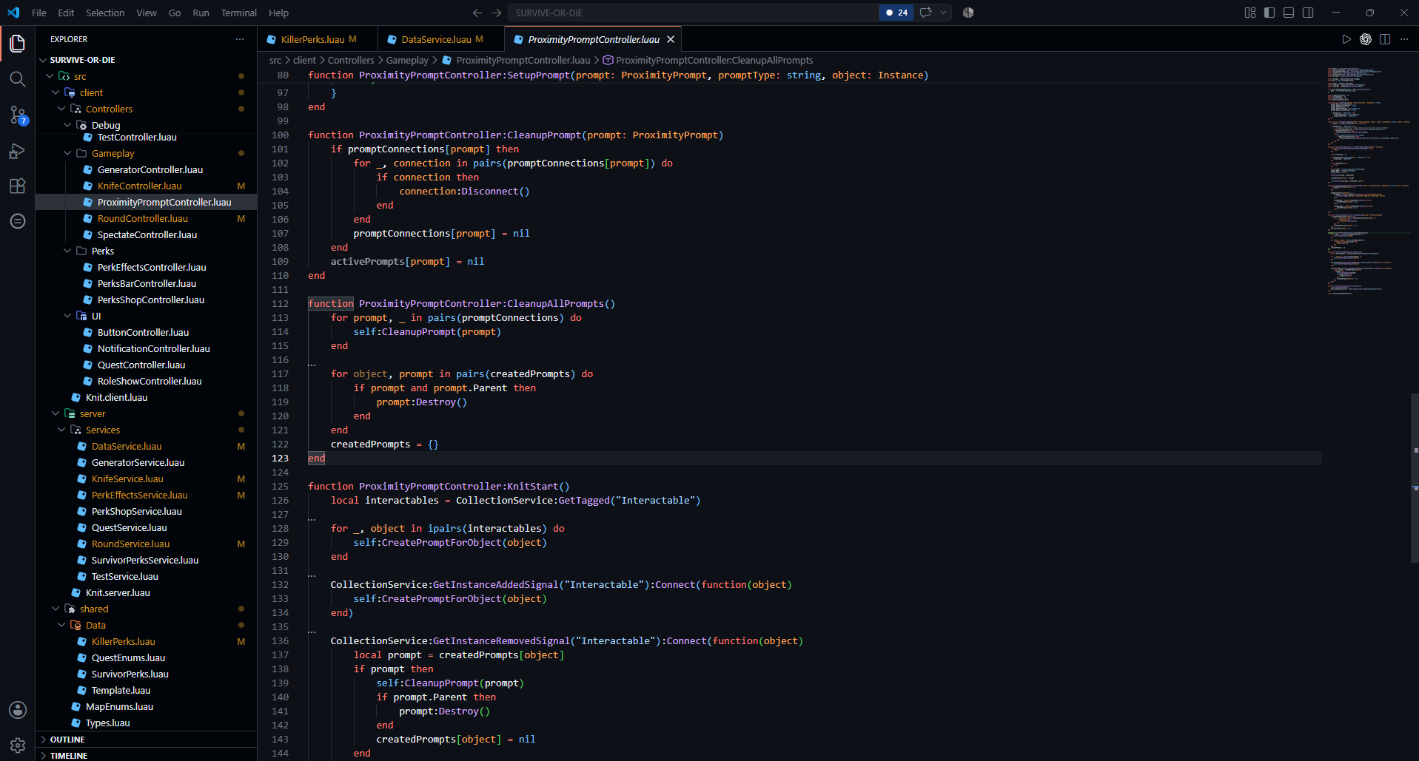Screen dimensions: 1419x761
Task: Switch to the DataService.luau tab
Action: tap(441, 39)
